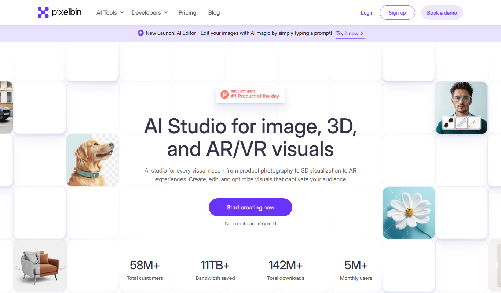Click the left rotate arrow beside armchair
This screenshot has width=501, height=293.
[x=18, y=268]
